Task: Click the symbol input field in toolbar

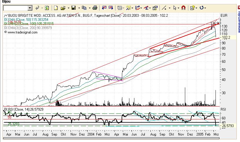Action: [x=16, y=8]
